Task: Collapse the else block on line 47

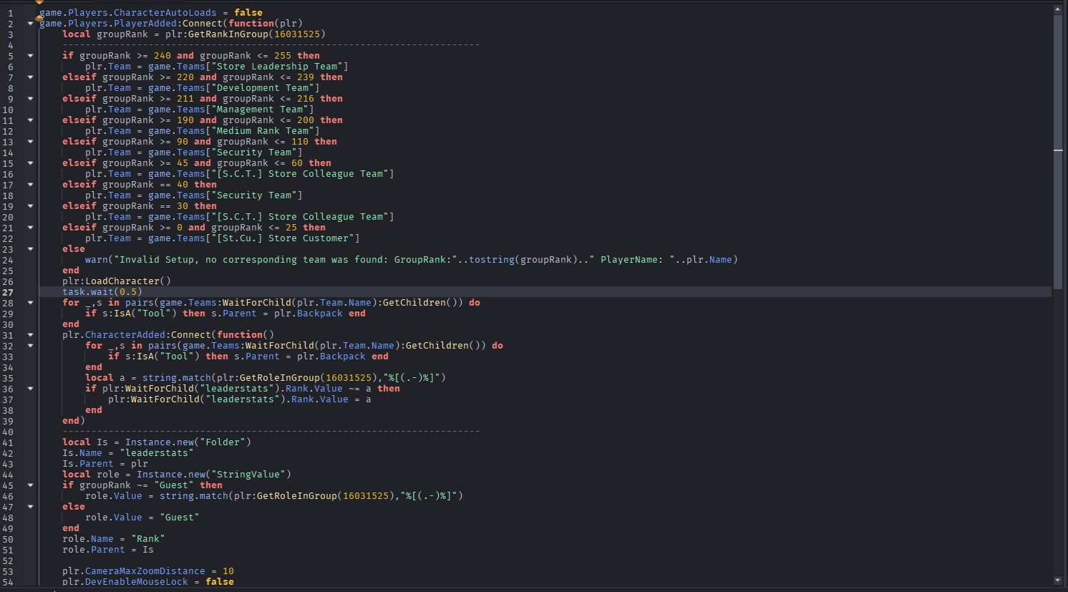Action: click(x=30, y=507)
